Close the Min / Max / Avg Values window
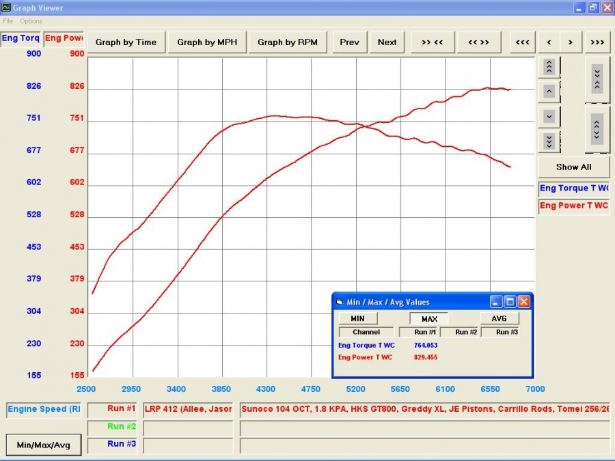 coord(524,301)
